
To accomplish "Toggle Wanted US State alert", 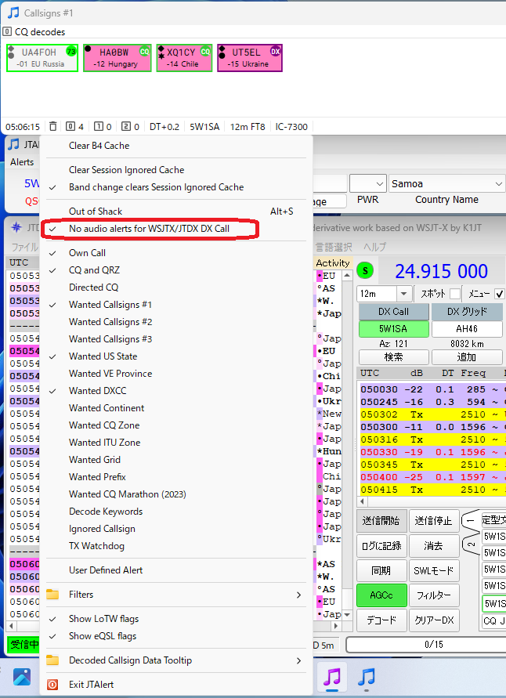I will [x=176, y=356].
